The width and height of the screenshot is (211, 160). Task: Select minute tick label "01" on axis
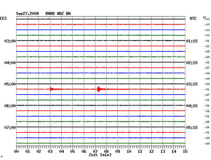(28, 151)
